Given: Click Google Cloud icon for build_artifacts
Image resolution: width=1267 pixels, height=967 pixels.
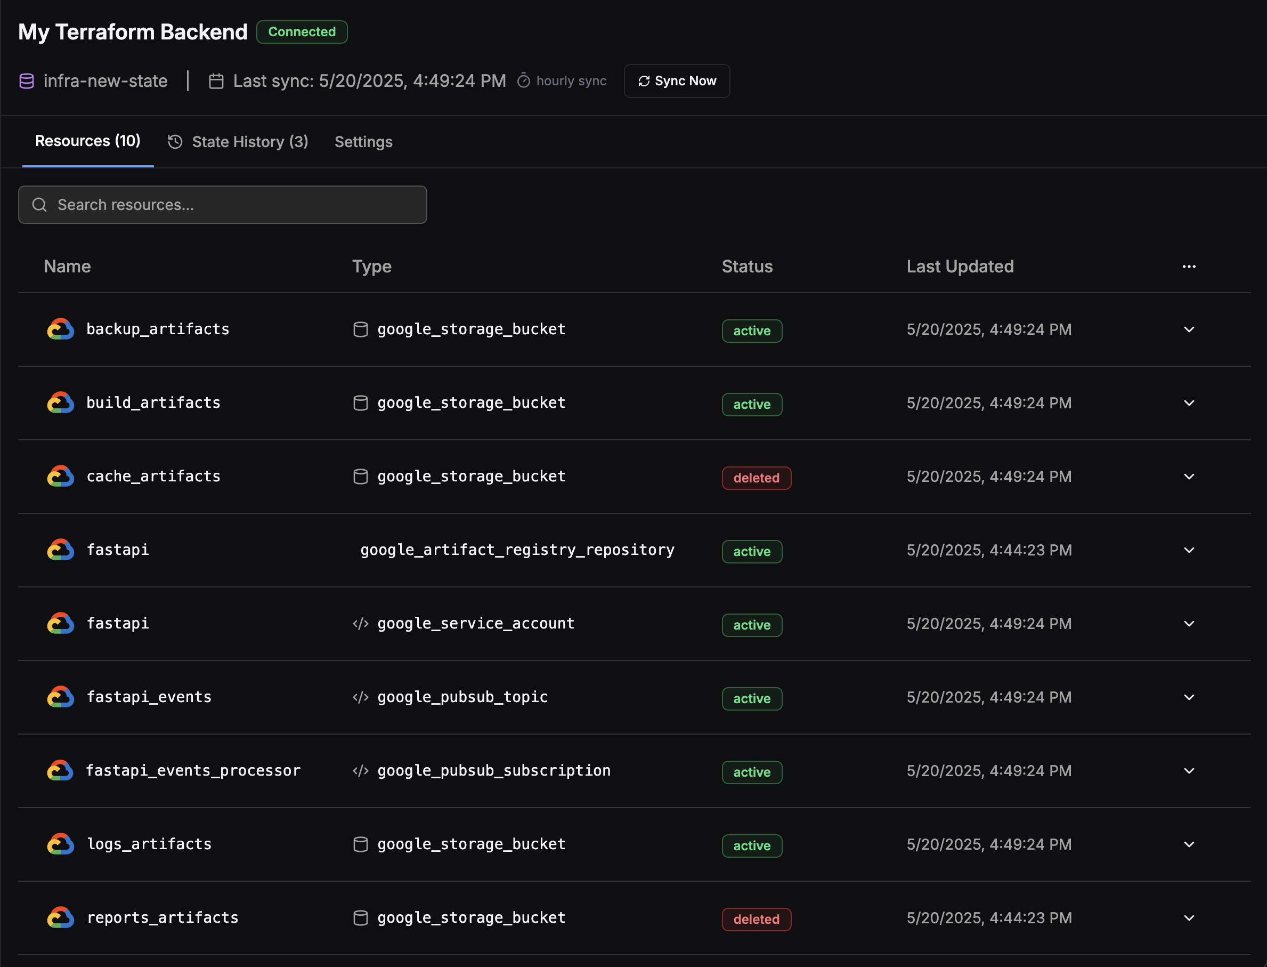Looking at the screenshot, I should click(60, 403).
